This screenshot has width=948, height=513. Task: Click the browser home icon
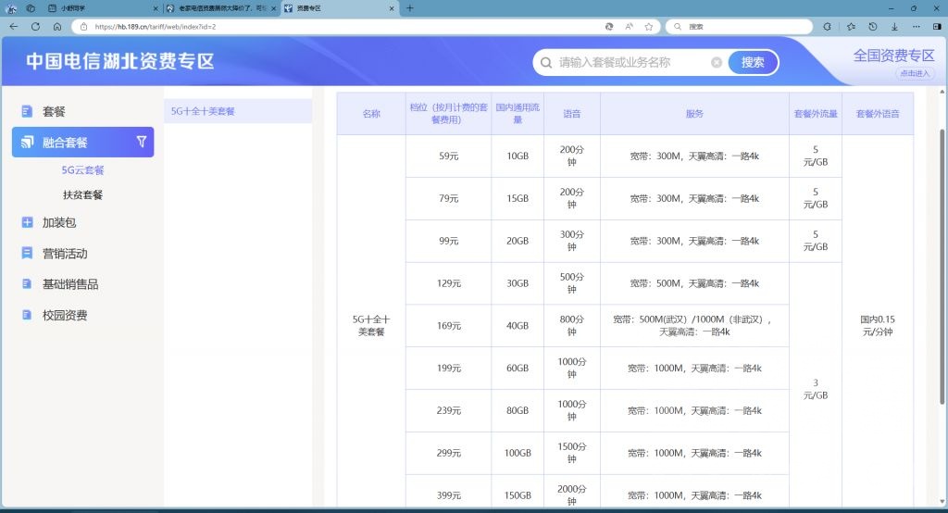point(57,27)
